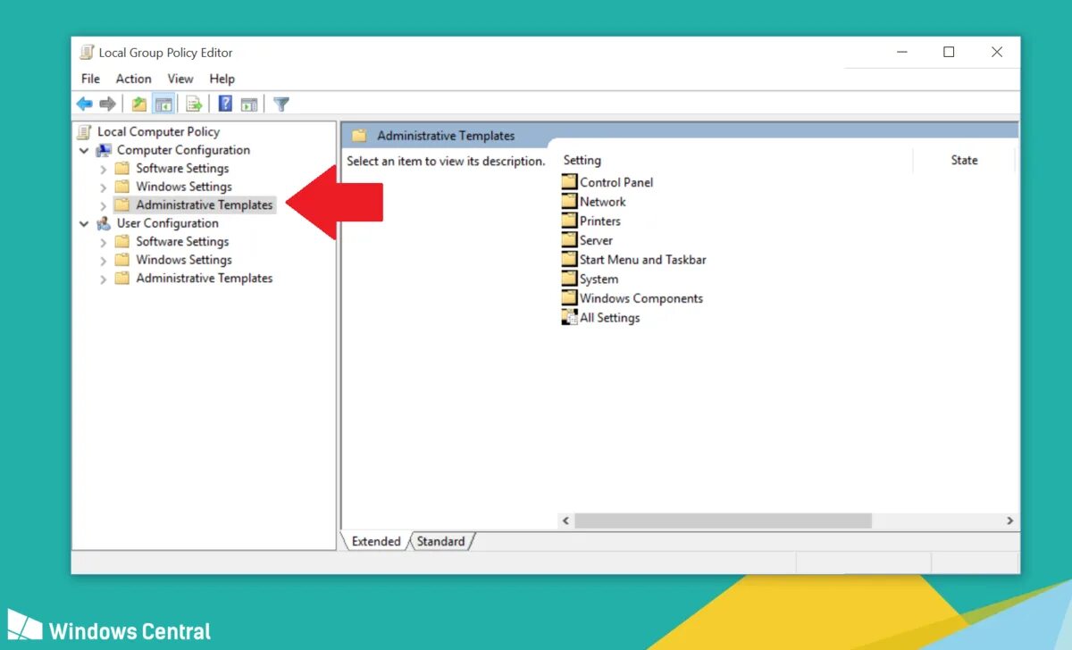Viewport: 1072px width, 650px height.
Task: Expand User Configuration's Administrative Templates node
Action: [104, 278]
